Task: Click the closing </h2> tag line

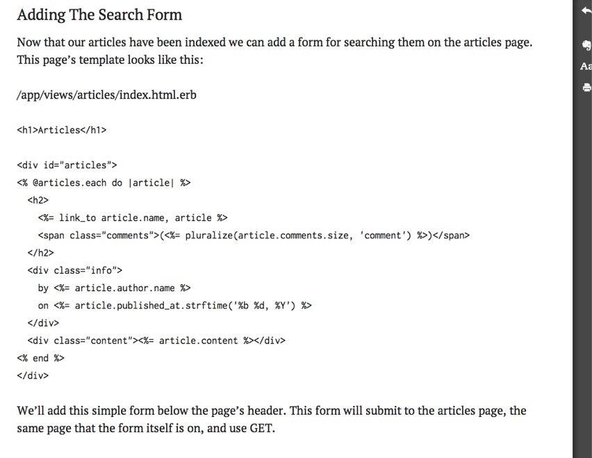Action: [40, 253]
